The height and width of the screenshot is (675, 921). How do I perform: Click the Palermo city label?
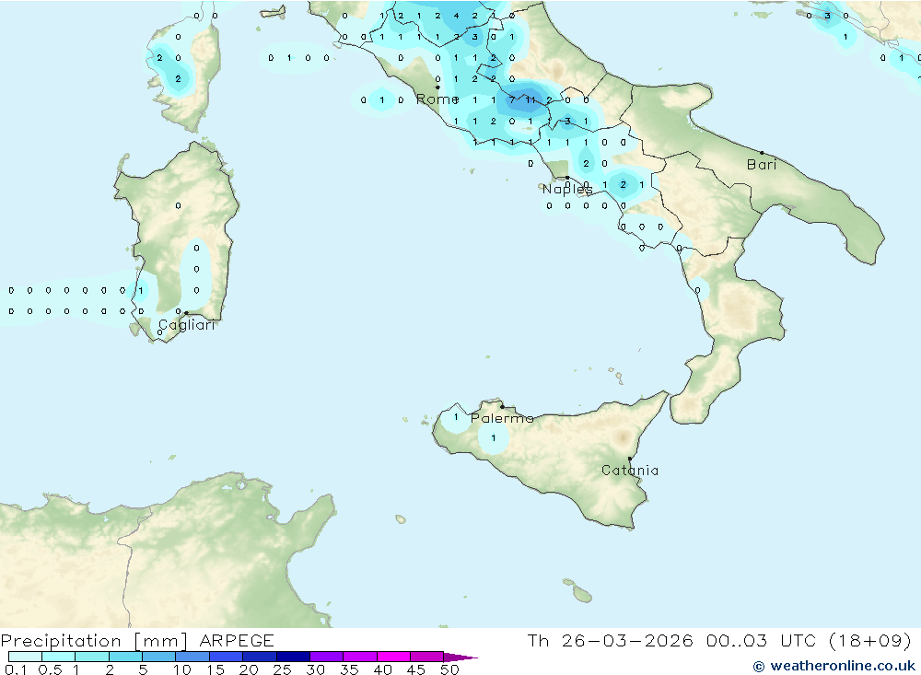pyautogui.click(x=502, y=418)
